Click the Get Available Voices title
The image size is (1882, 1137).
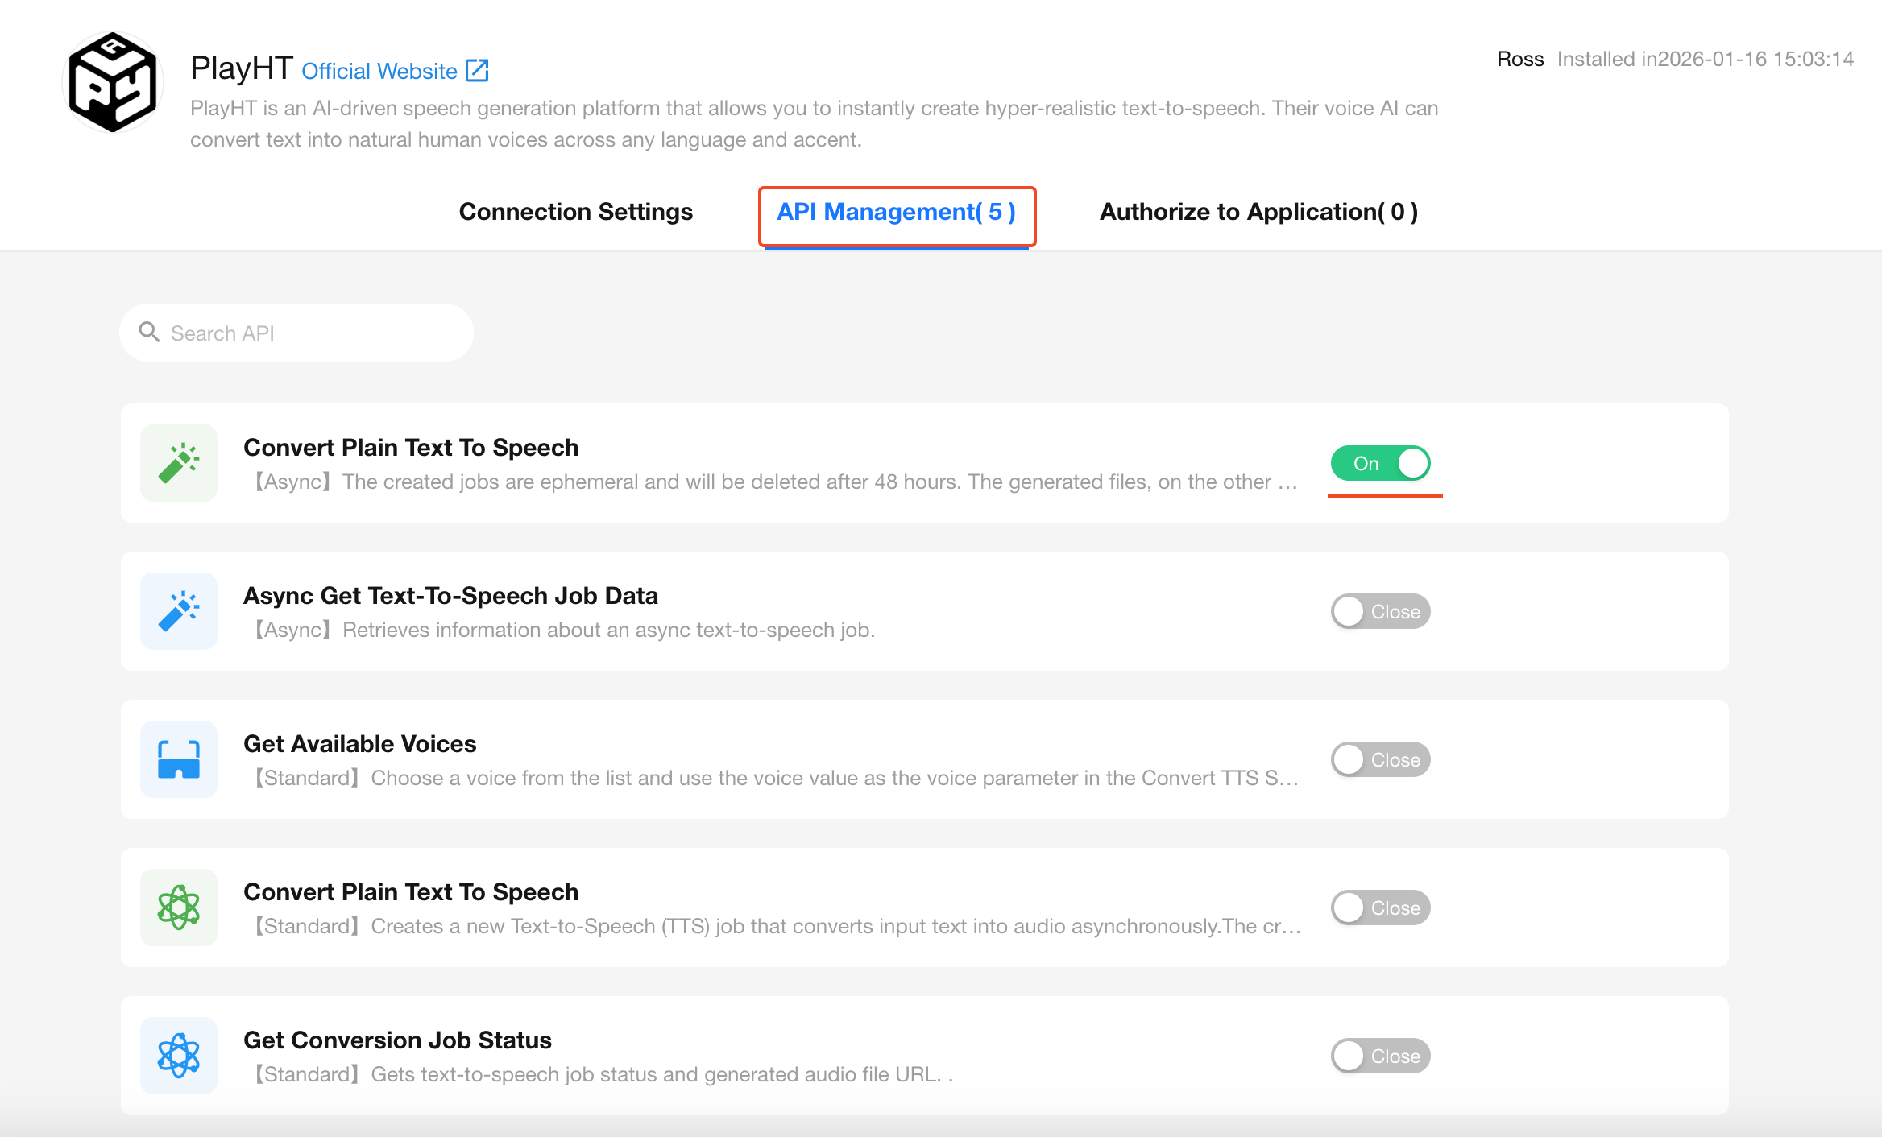(359, 743)
